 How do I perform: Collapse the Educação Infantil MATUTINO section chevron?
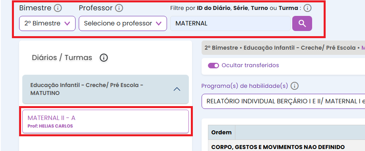pos(177,89)
